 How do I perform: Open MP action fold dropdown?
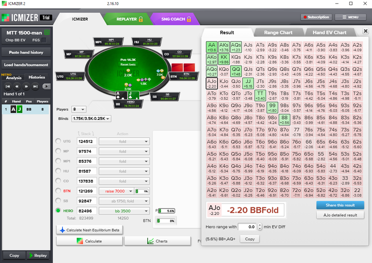[124, 152]
